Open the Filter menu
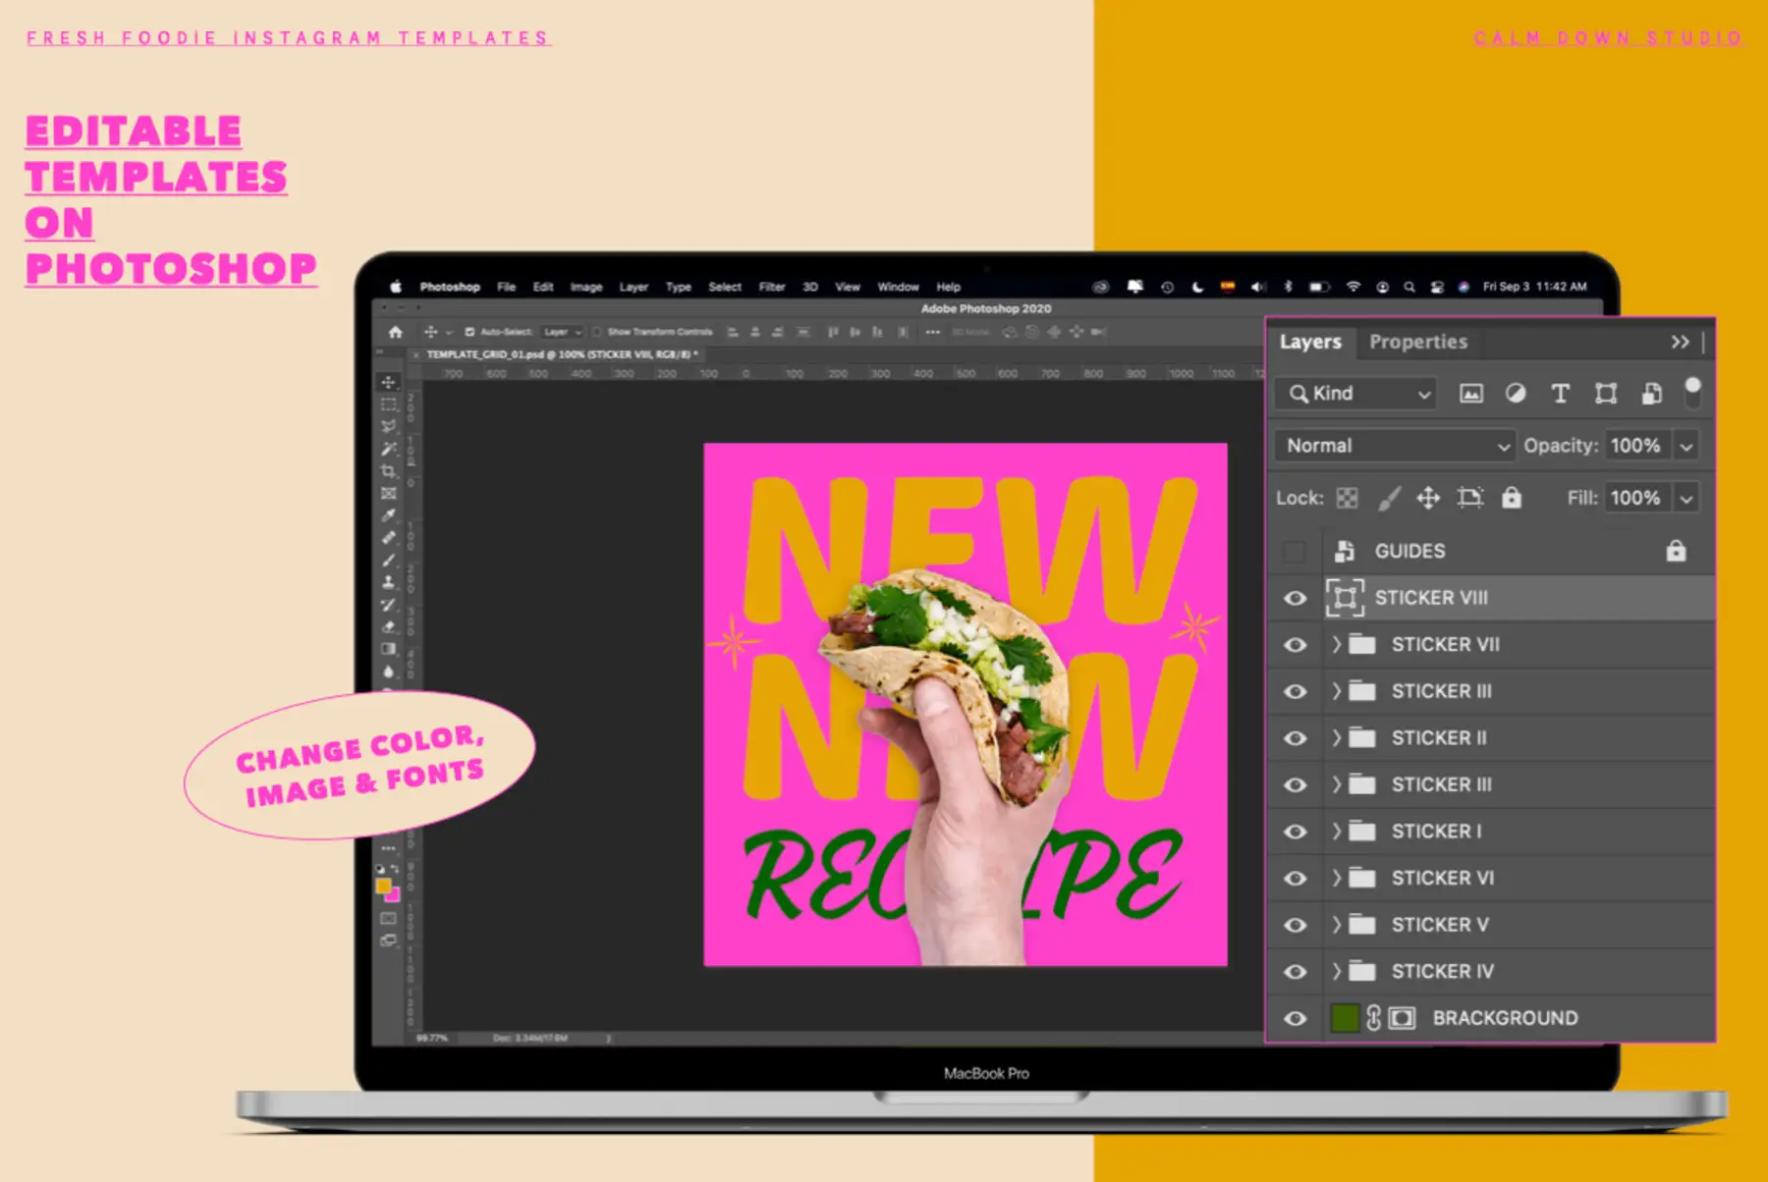The width and height of the screenshot is (1768, 1182). click(772, 287)
